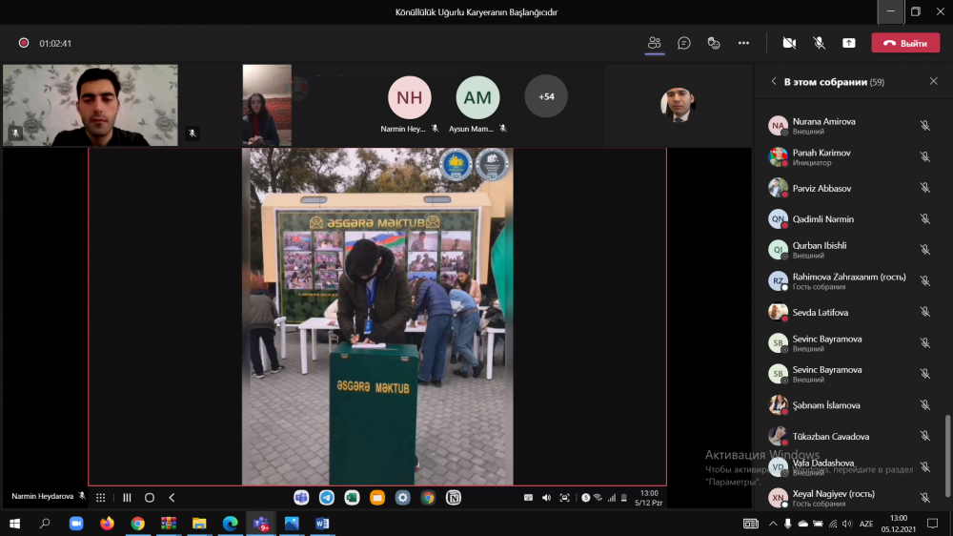Toggle mic icon next to Sevda Latifova

(924, 312)
